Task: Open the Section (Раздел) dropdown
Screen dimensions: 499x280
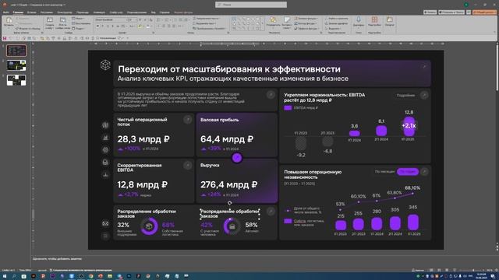Action: click(x=78, y=28)
